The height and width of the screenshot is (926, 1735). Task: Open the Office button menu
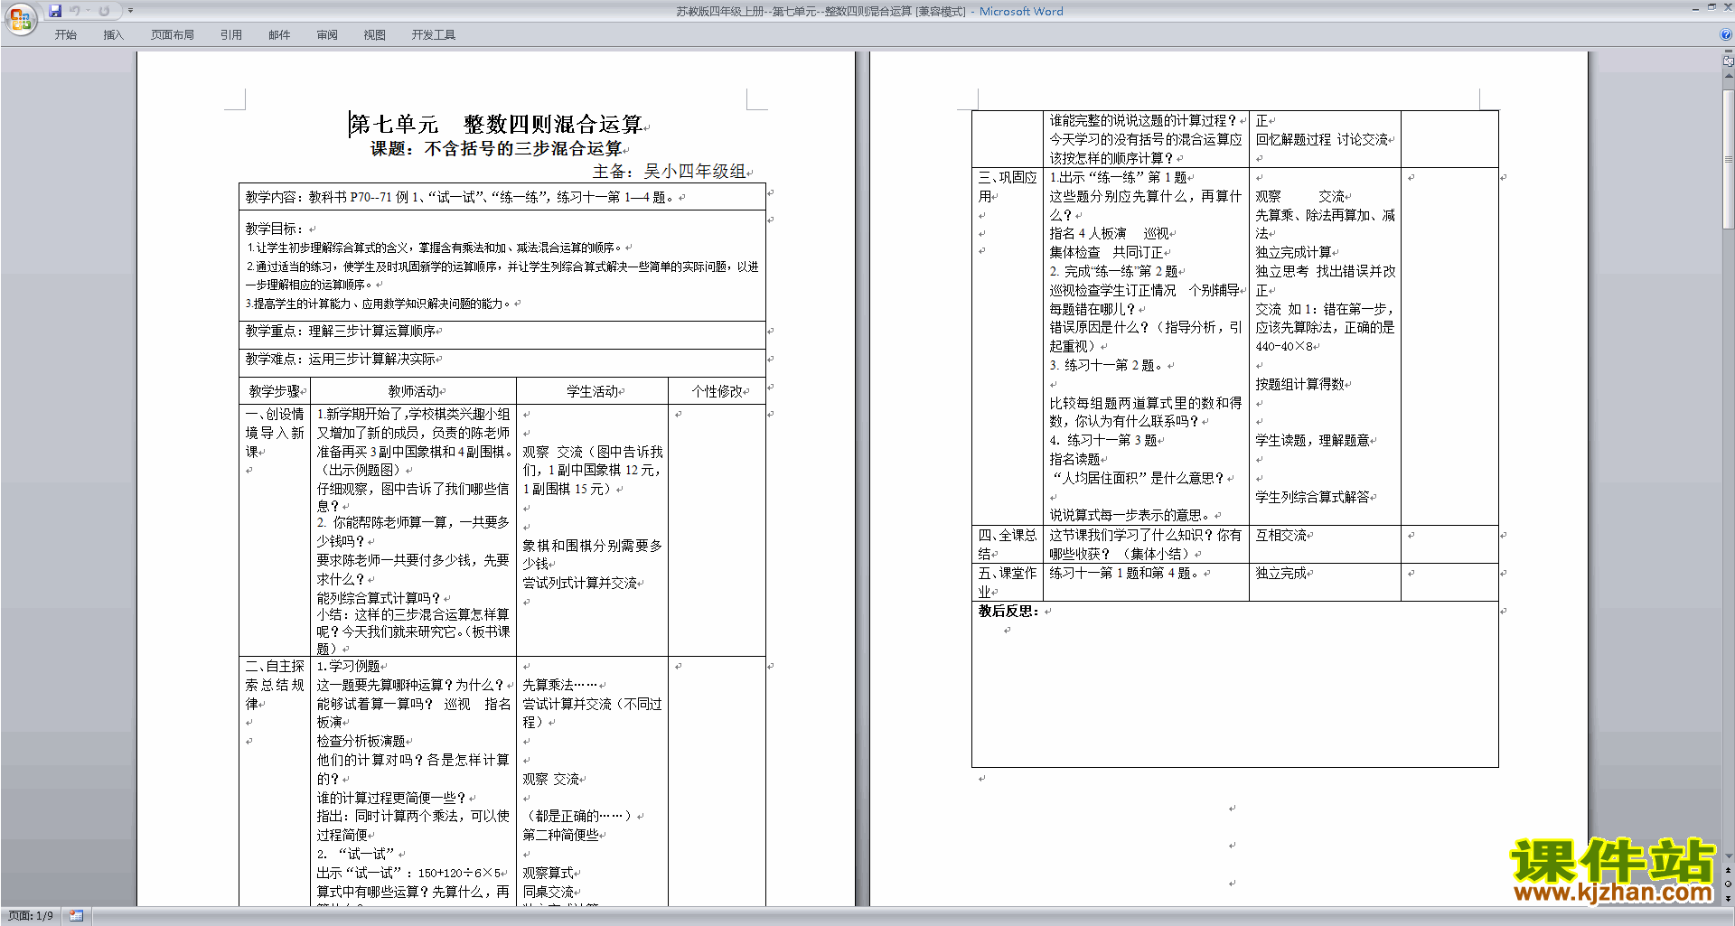[20, 17]
